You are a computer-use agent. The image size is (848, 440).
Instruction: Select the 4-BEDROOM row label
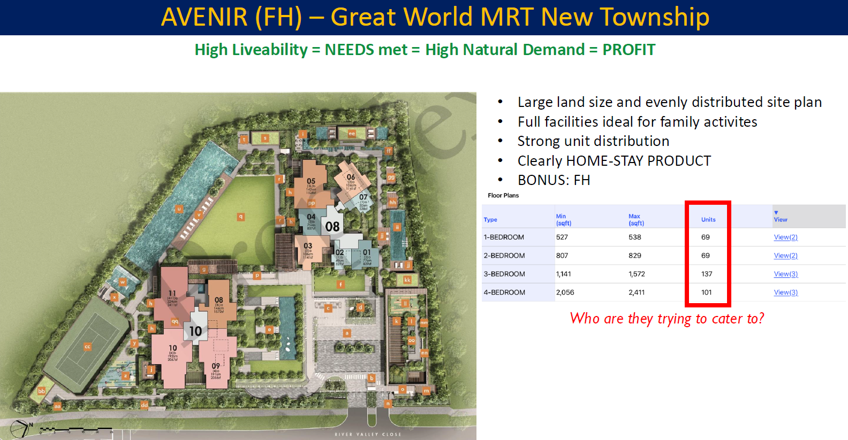click(504, 292)
